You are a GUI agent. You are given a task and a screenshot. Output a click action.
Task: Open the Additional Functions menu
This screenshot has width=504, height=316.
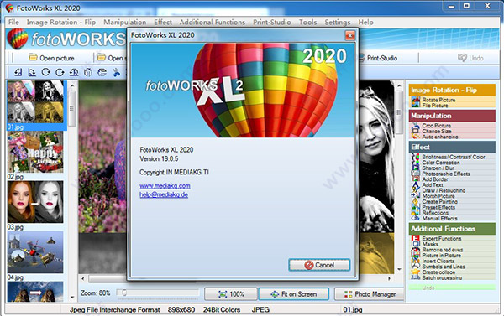tap(213, 22)
